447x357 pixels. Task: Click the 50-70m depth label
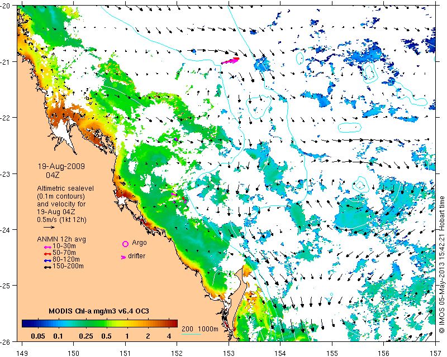[64, 253]
